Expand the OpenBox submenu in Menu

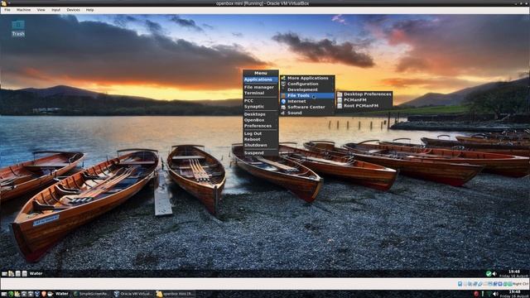tap(261, 120)
